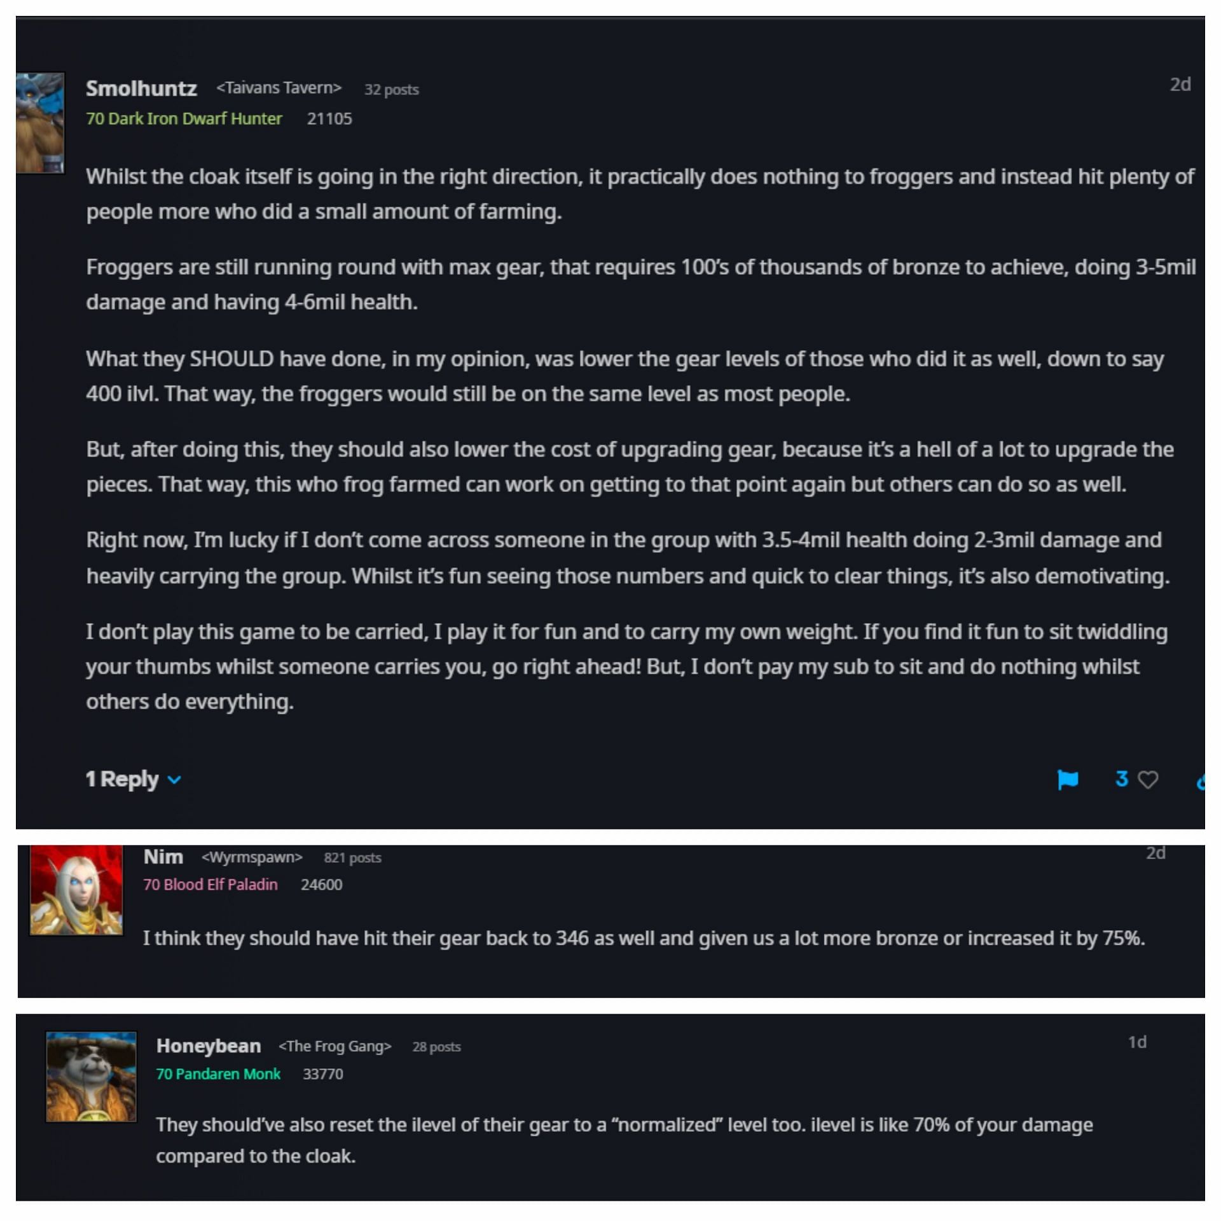1221x1221 pixels.
Task: Click the 70 Dark Iron Dwarf Hunter label
Action: 184,119
